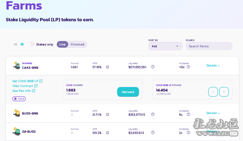Select the Live tab

point(62,44)
